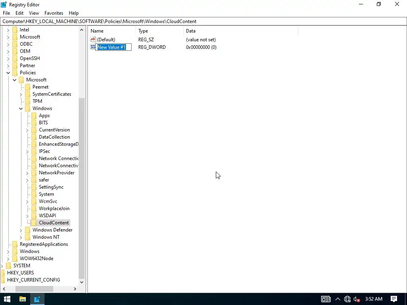Expand the Intel key
Viewport: 407px width, 305px height.
pyautogui.click(x=8, y=30)
